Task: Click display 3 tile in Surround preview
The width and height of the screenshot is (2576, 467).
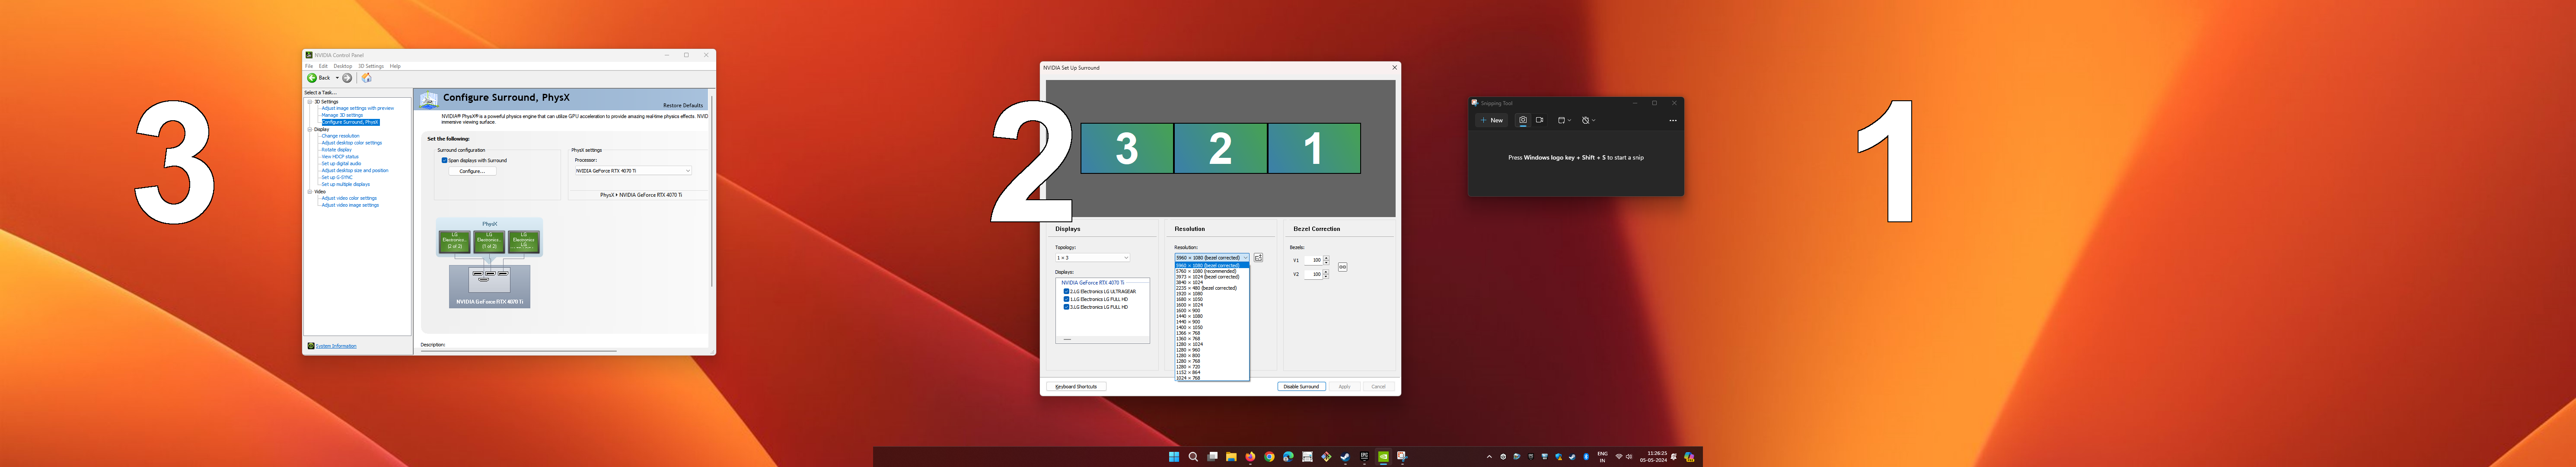Action: (1127, 148)
